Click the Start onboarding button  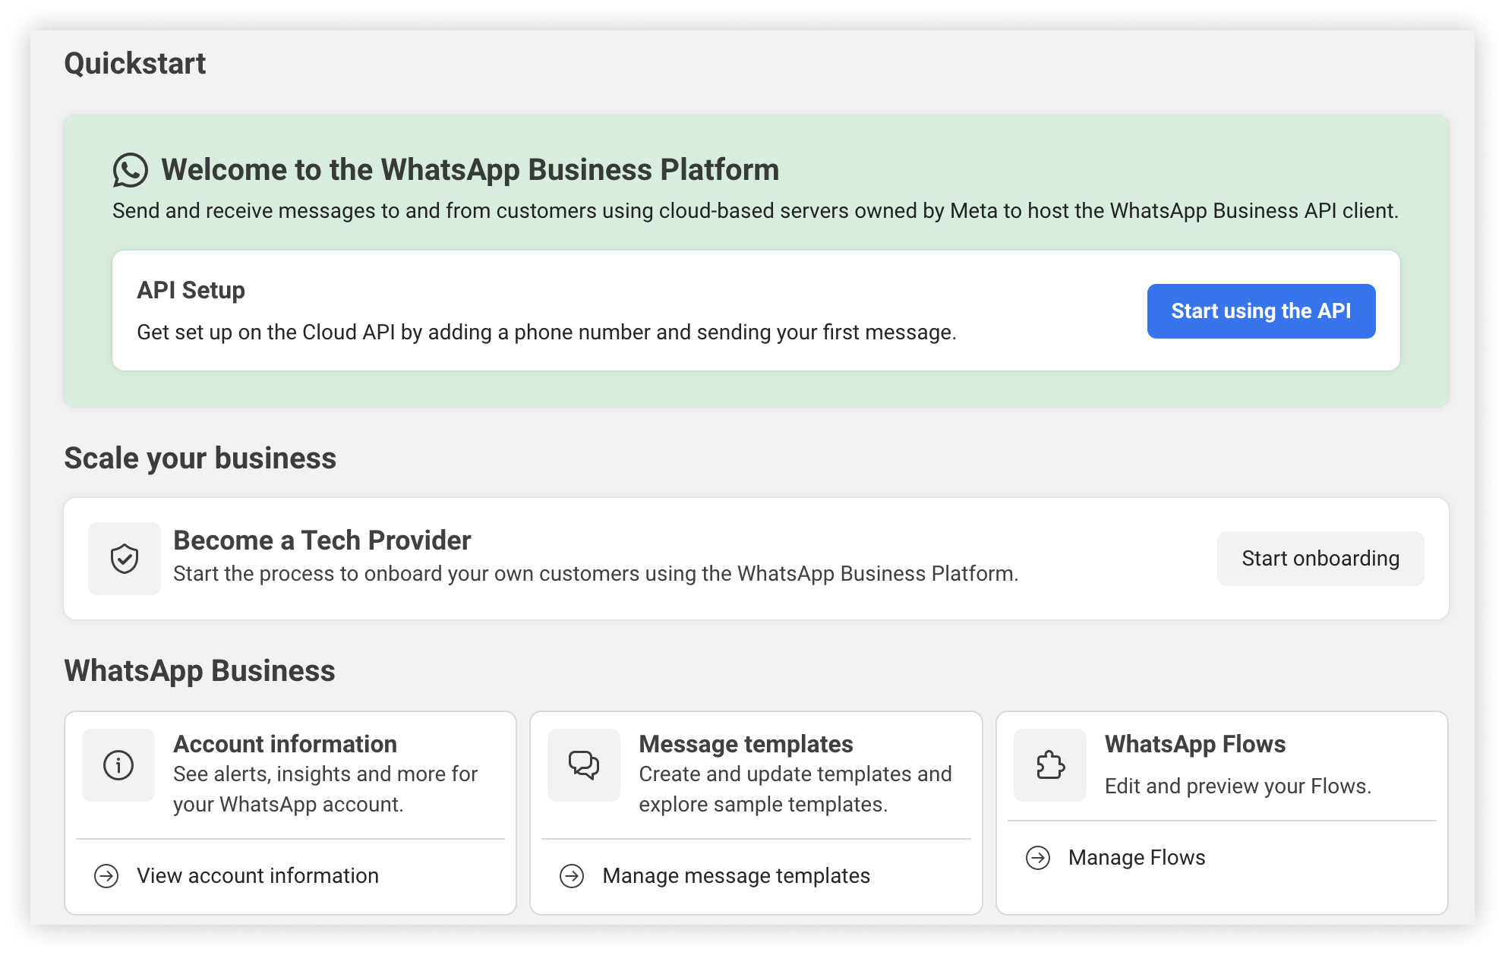pyautogui.click(x=1320, y=559)
